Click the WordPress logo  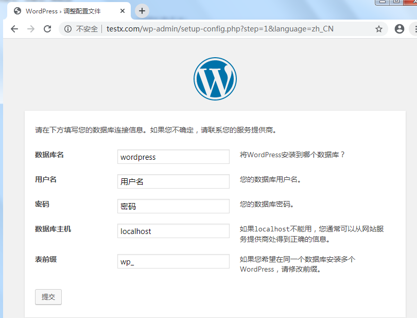pos(215,79)
